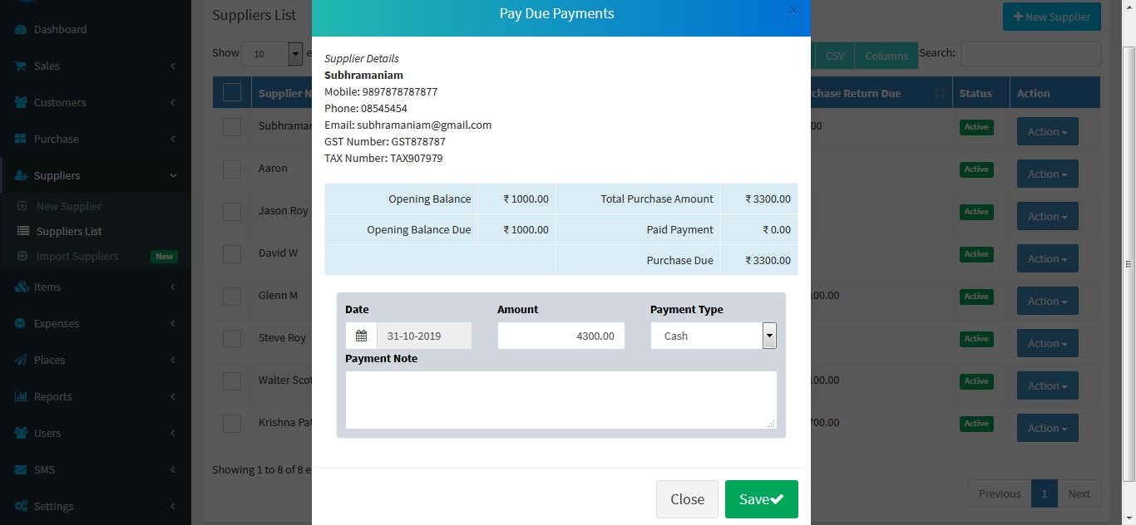
Task: Click the calendar icon beside Date field
Action: coord(361,336)
